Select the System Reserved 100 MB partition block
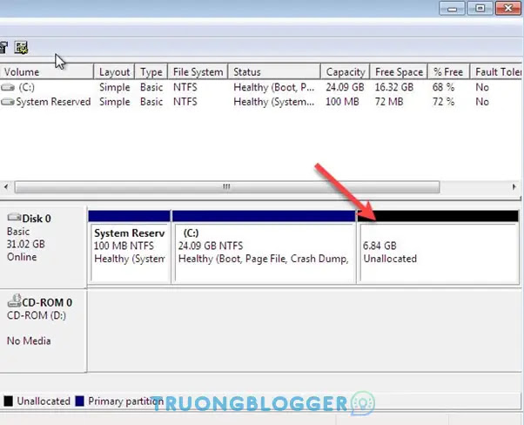Image resolution: width=524 pixels, height=425 pixels. (x=130, y=247)
